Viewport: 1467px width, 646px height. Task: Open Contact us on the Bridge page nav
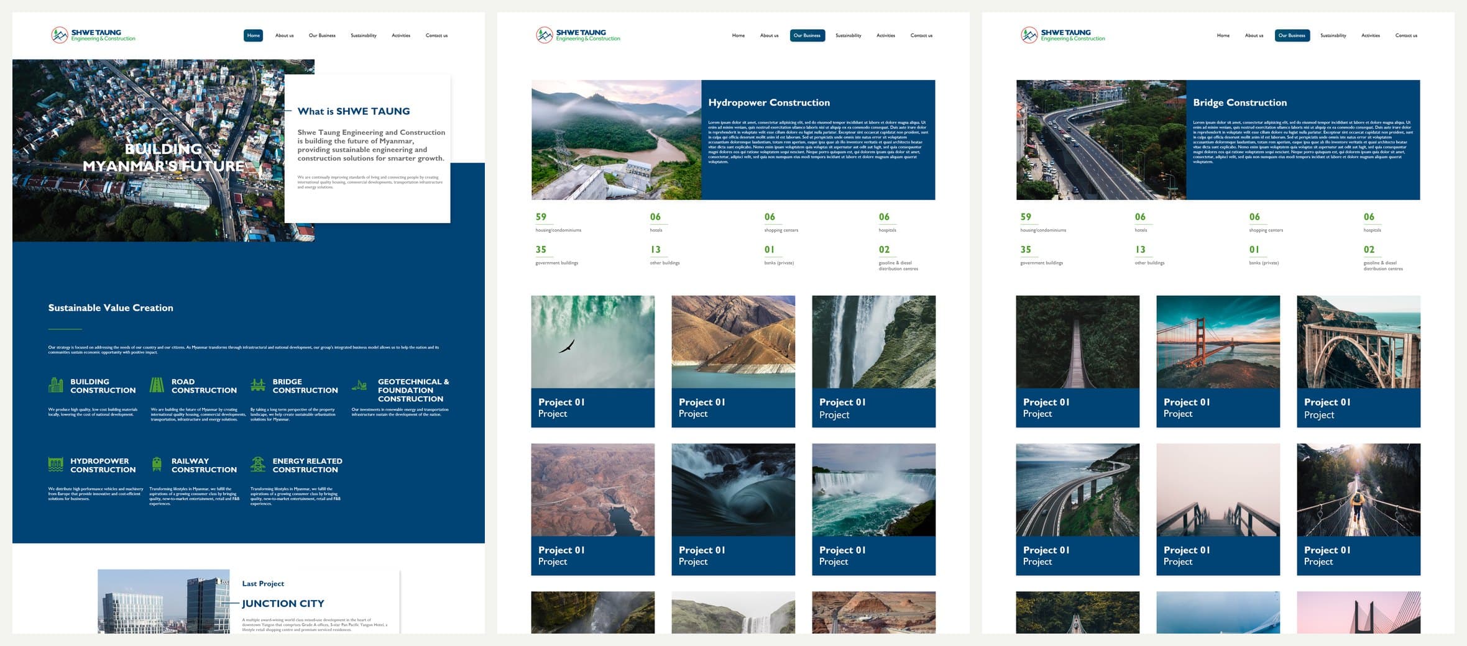pos(1406,35)
